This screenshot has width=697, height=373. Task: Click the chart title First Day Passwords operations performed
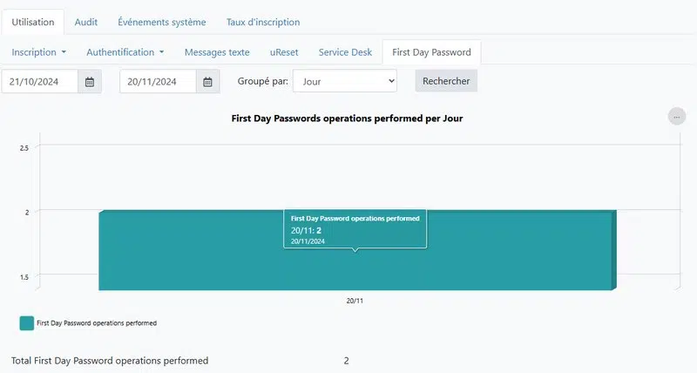[347, 119]
